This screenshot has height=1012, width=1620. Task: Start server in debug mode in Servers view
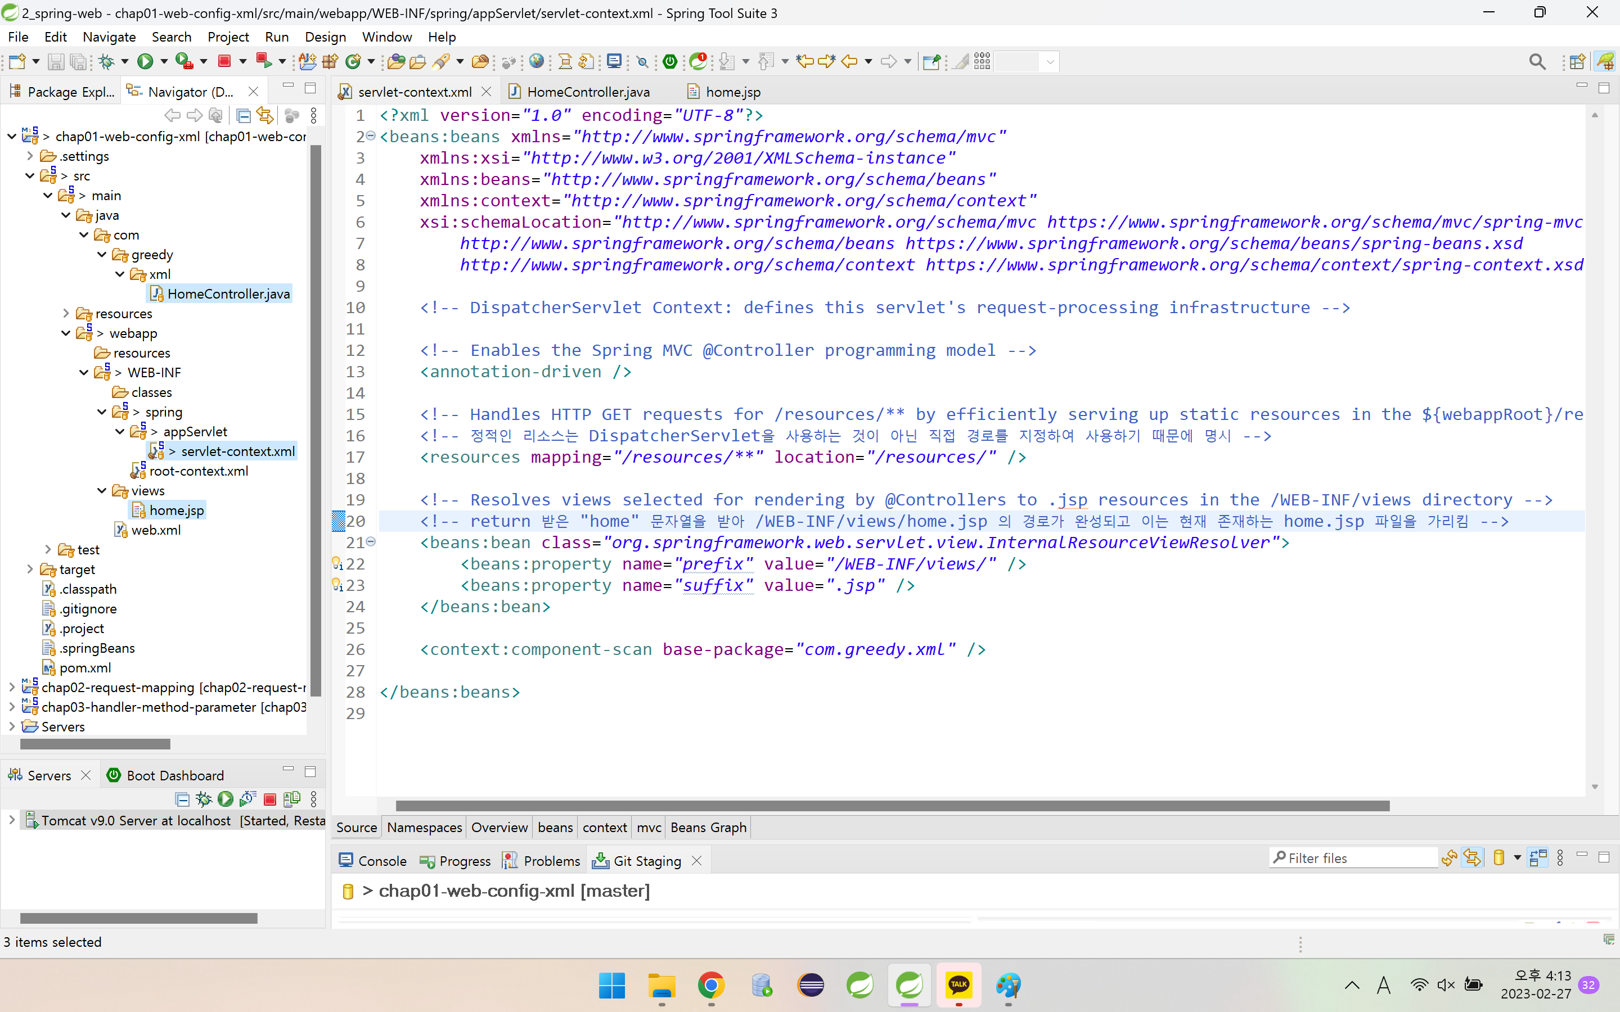[204, 799]
